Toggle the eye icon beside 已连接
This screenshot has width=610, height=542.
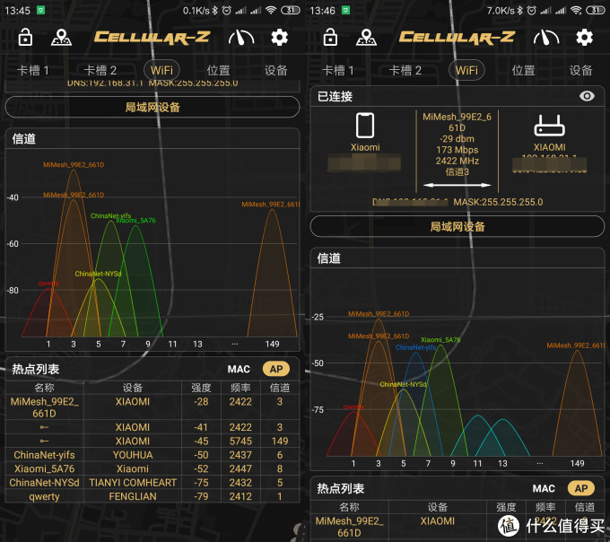tap(587, 96)
